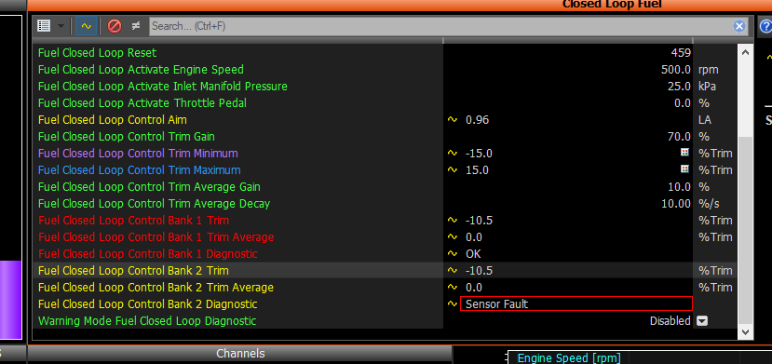Select Activate Throttle Pedal parameter
This screenshot has width=772, height=364.
coord(142,102)
